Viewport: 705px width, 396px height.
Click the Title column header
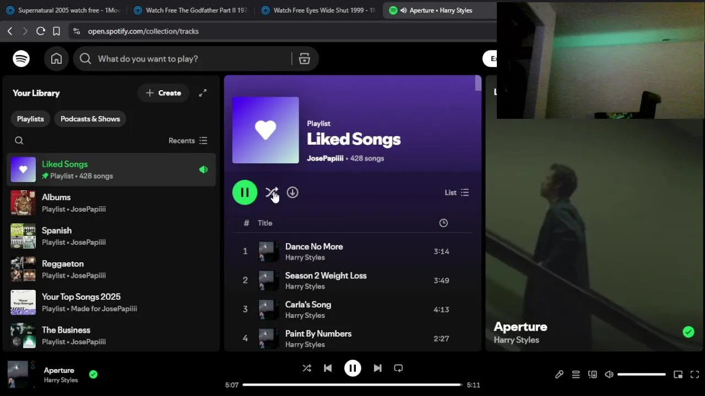pyautogui.click(x=265, y=223)
